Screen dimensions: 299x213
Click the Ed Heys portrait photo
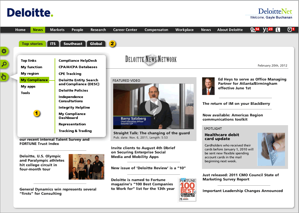208,86
